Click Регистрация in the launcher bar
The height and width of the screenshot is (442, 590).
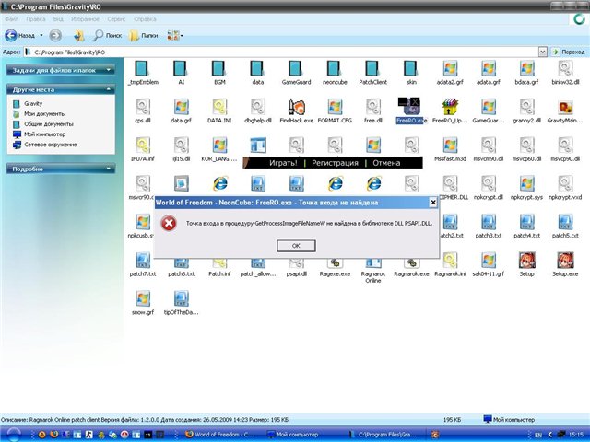[x=335, y=163]
